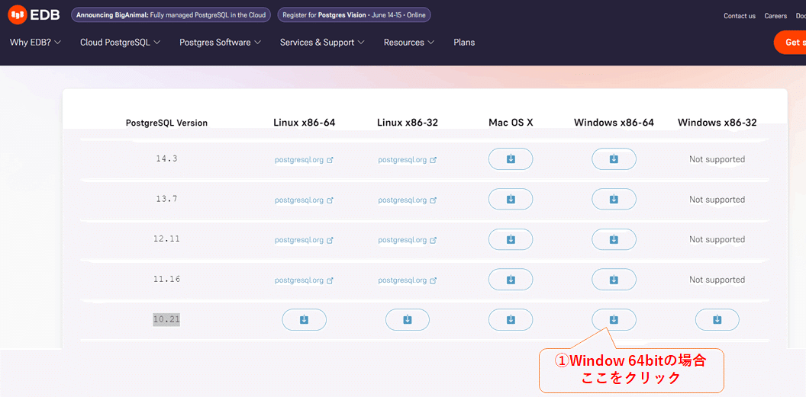Open postgresql.org link for 14.3 Linux x86-32
This screenshot has width=806, height=397.
click(407, 159)
